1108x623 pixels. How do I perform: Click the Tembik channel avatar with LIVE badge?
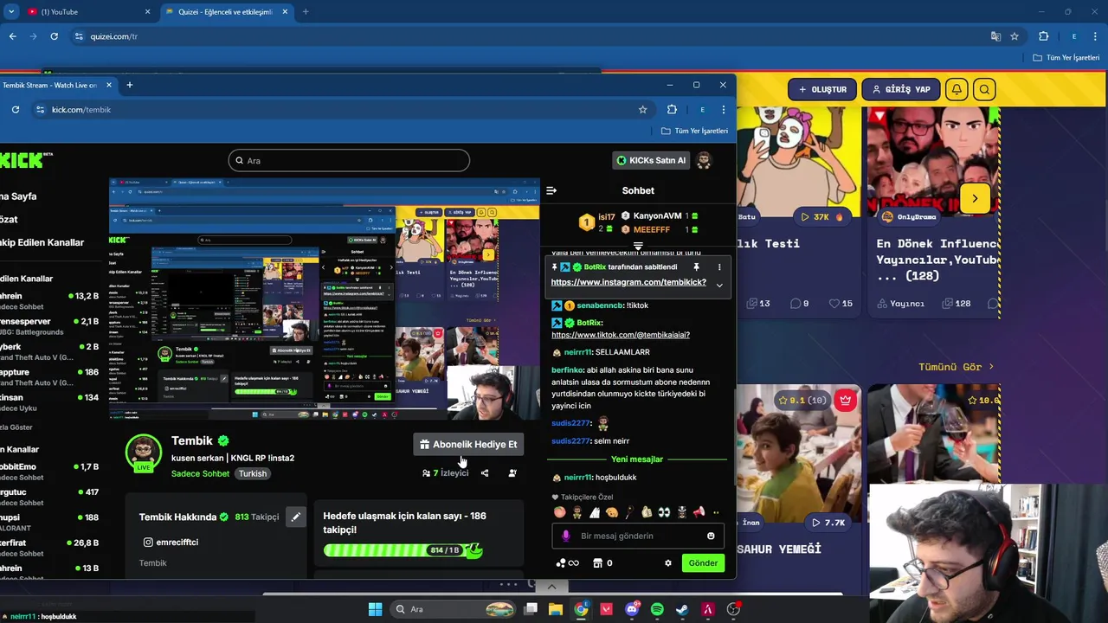click(x=144, y=453)
